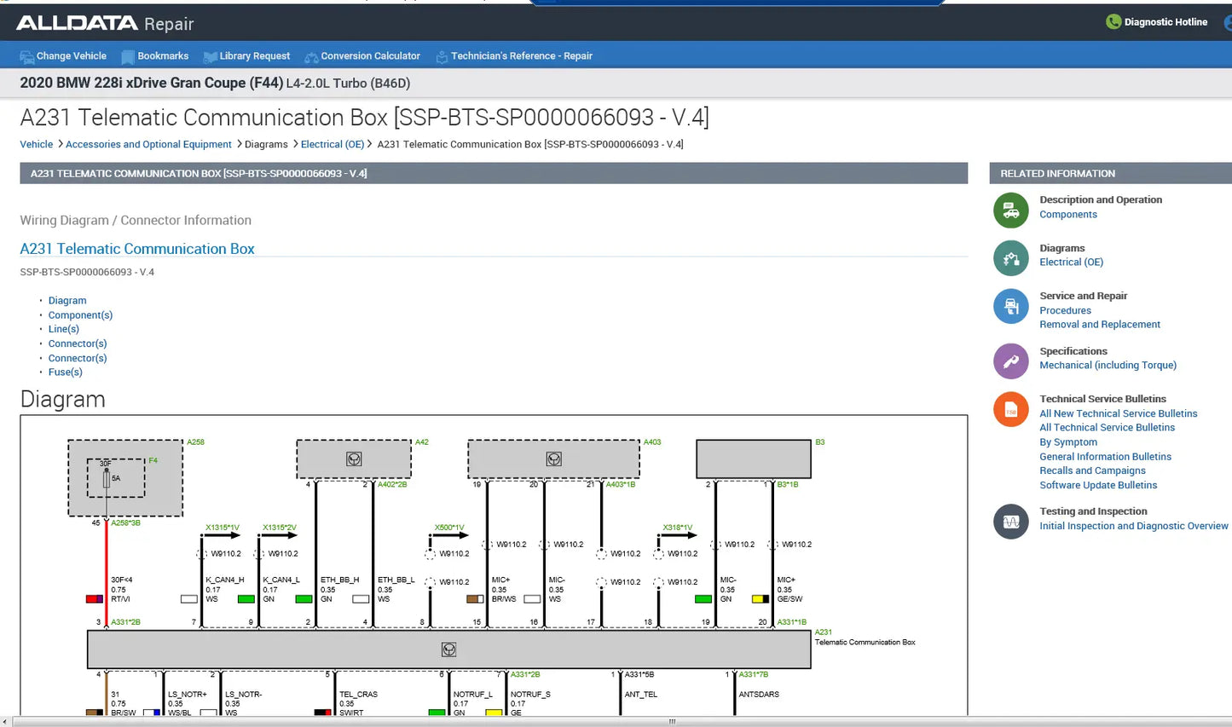
Task: Open Removal and Replacement procedures
Action: coord(1099,325)
